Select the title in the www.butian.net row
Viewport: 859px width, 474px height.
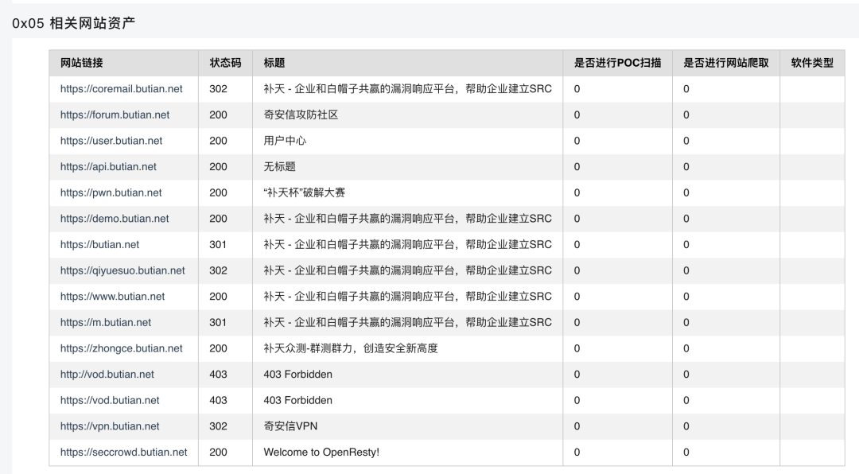point(407,297)
